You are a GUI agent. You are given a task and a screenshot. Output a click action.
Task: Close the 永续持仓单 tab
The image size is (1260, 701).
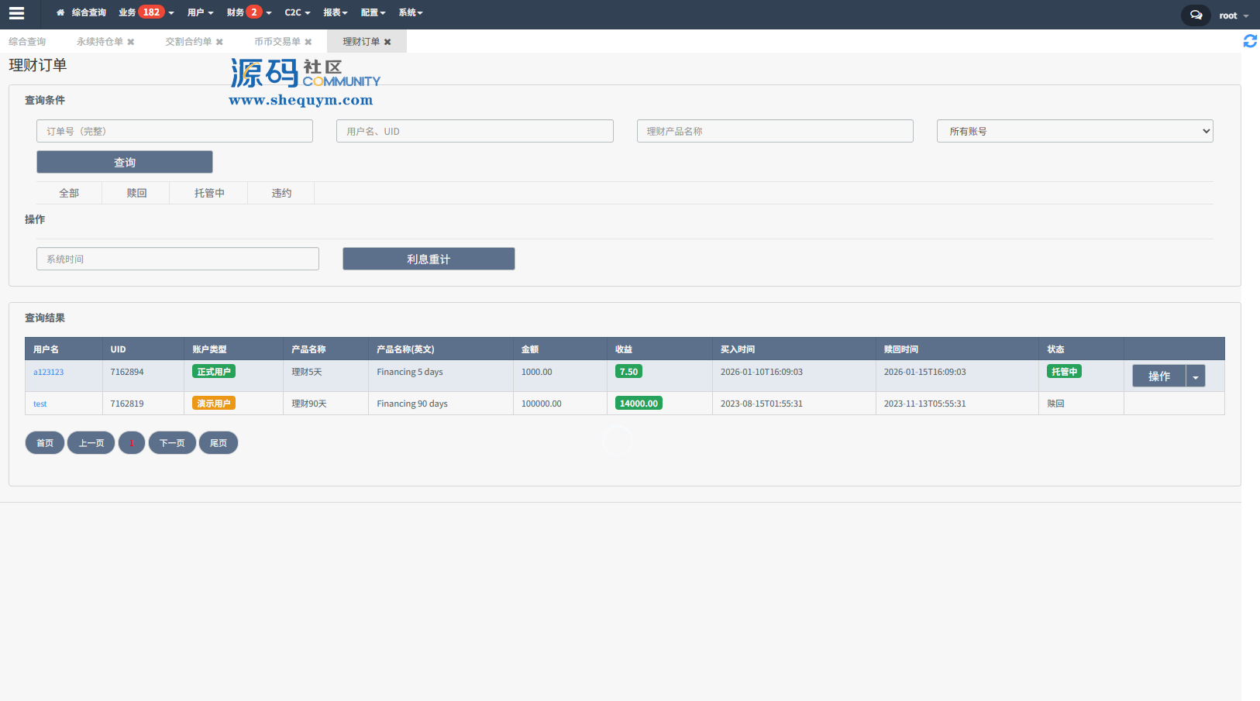pos(131,42)
